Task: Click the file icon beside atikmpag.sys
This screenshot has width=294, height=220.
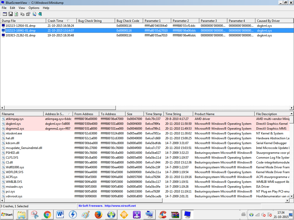Action: [3, 119]
